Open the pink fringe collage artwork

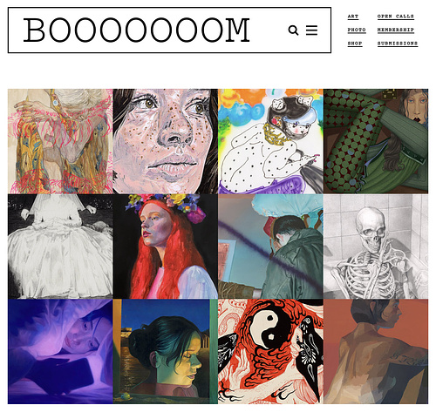click(x=60, y=141)
